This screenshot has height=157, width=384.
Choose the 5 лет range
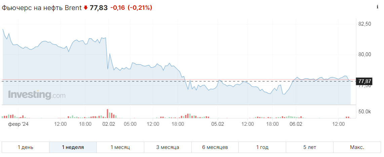point(310,148)
